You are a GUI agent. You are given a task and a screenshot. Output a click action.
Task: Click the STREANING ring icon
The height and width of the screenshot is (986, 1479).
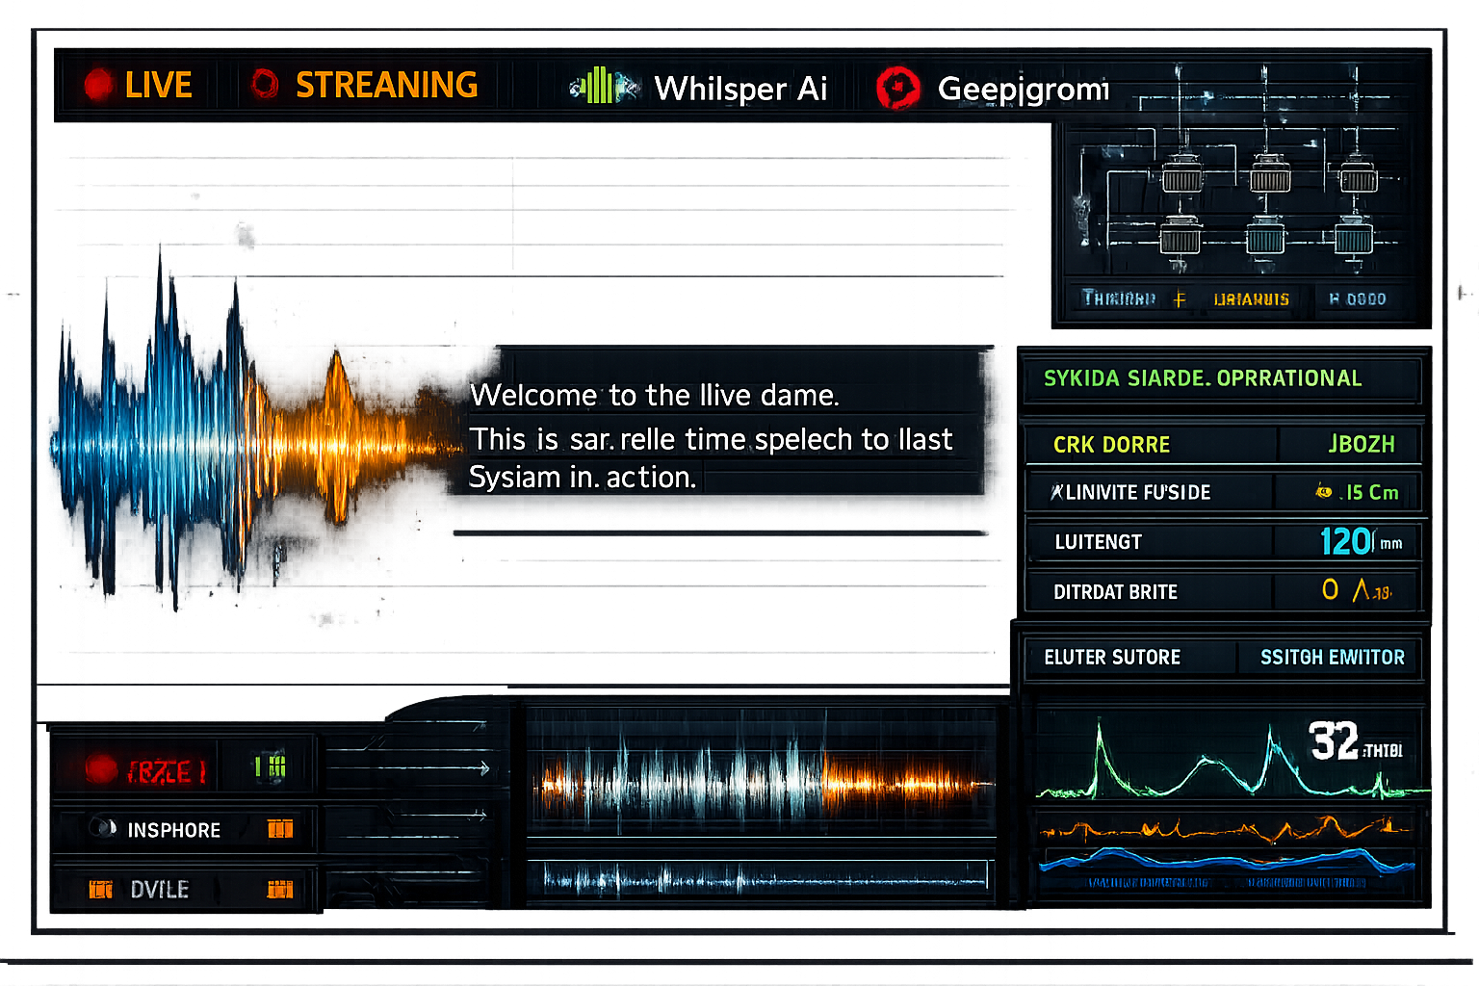click(x=265, y=85)
